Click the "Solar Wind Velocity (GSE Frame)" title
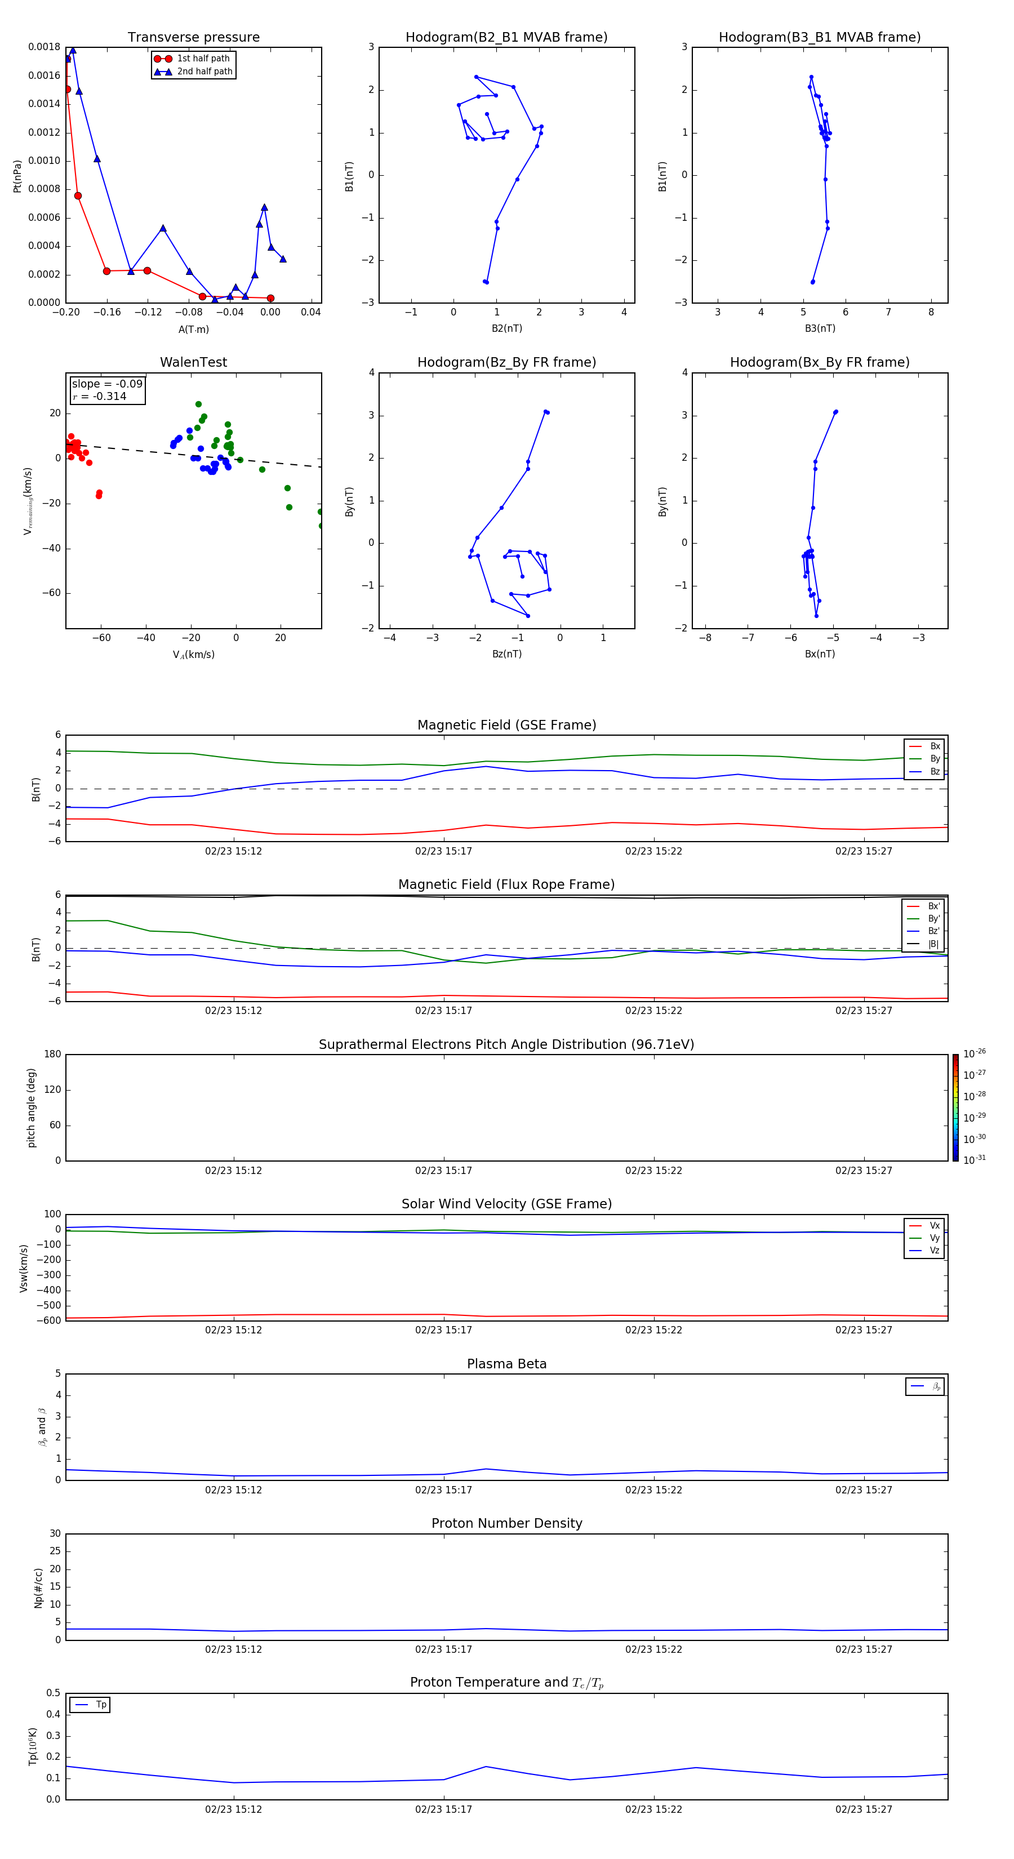This screenshot has width=1014, height=1859. coord(506,1204)
